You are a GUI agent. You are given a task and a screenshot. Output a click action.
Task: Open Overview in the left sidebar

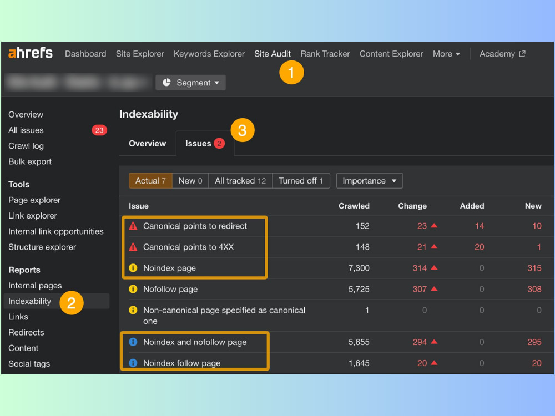(x=26, y=115)
